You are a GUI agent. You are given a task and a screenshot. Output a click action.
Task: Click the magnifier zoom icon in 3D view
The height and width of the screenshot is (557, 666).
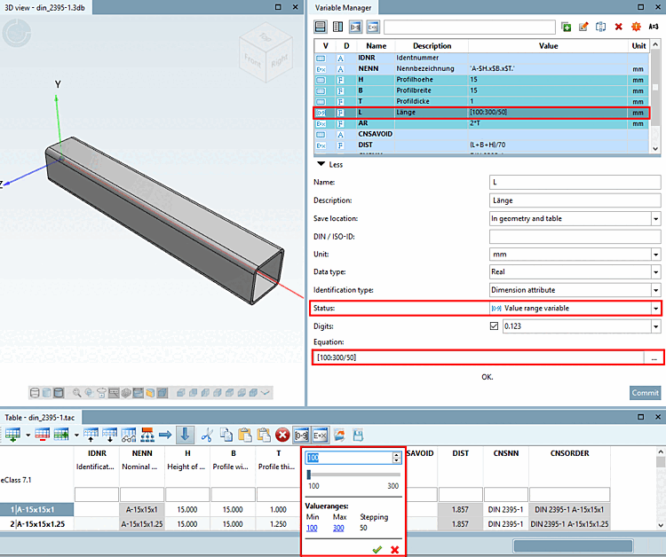[78, 392]
